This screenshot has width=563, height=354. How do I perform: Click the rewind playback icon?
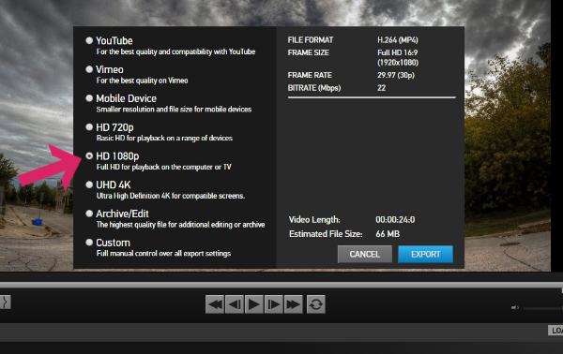(215, 304)
